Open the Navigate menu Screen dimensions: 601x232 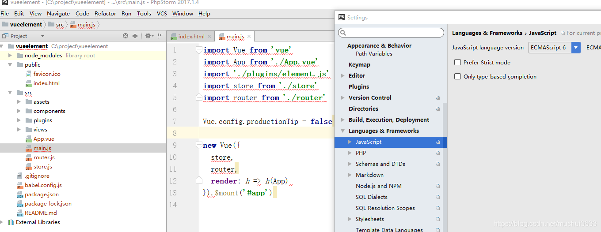click(x=58, y=14)
